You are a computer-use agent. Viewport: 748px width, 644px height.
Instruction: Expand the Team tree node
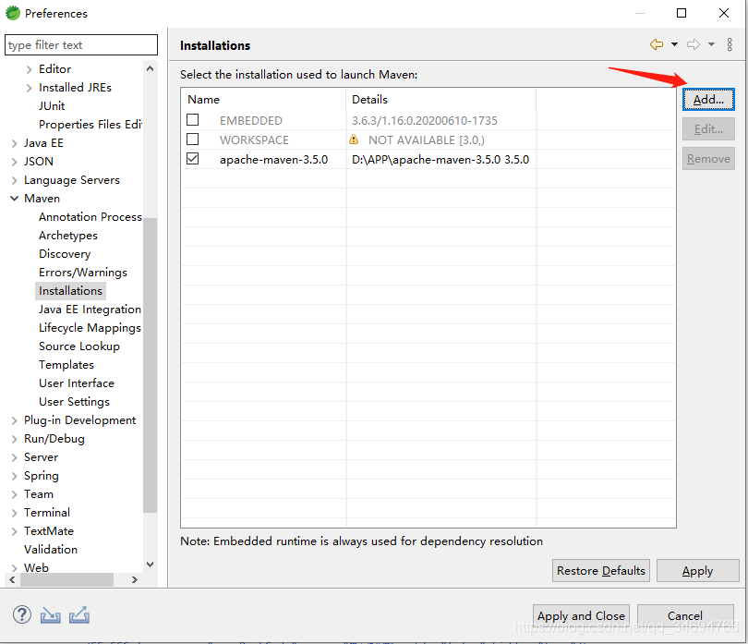14,494
